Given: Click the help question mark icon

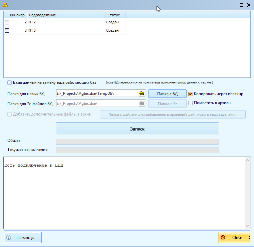Looking at the screenshot, I should (x=9, y=237).
